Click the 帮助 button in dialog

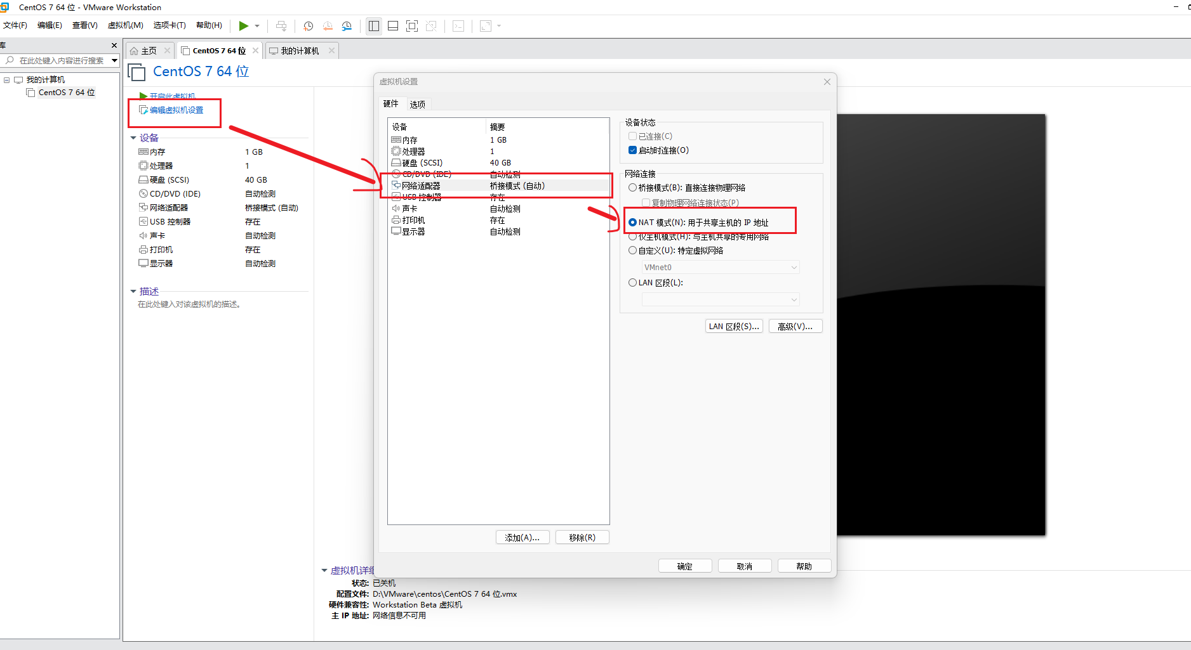[804, 566]
